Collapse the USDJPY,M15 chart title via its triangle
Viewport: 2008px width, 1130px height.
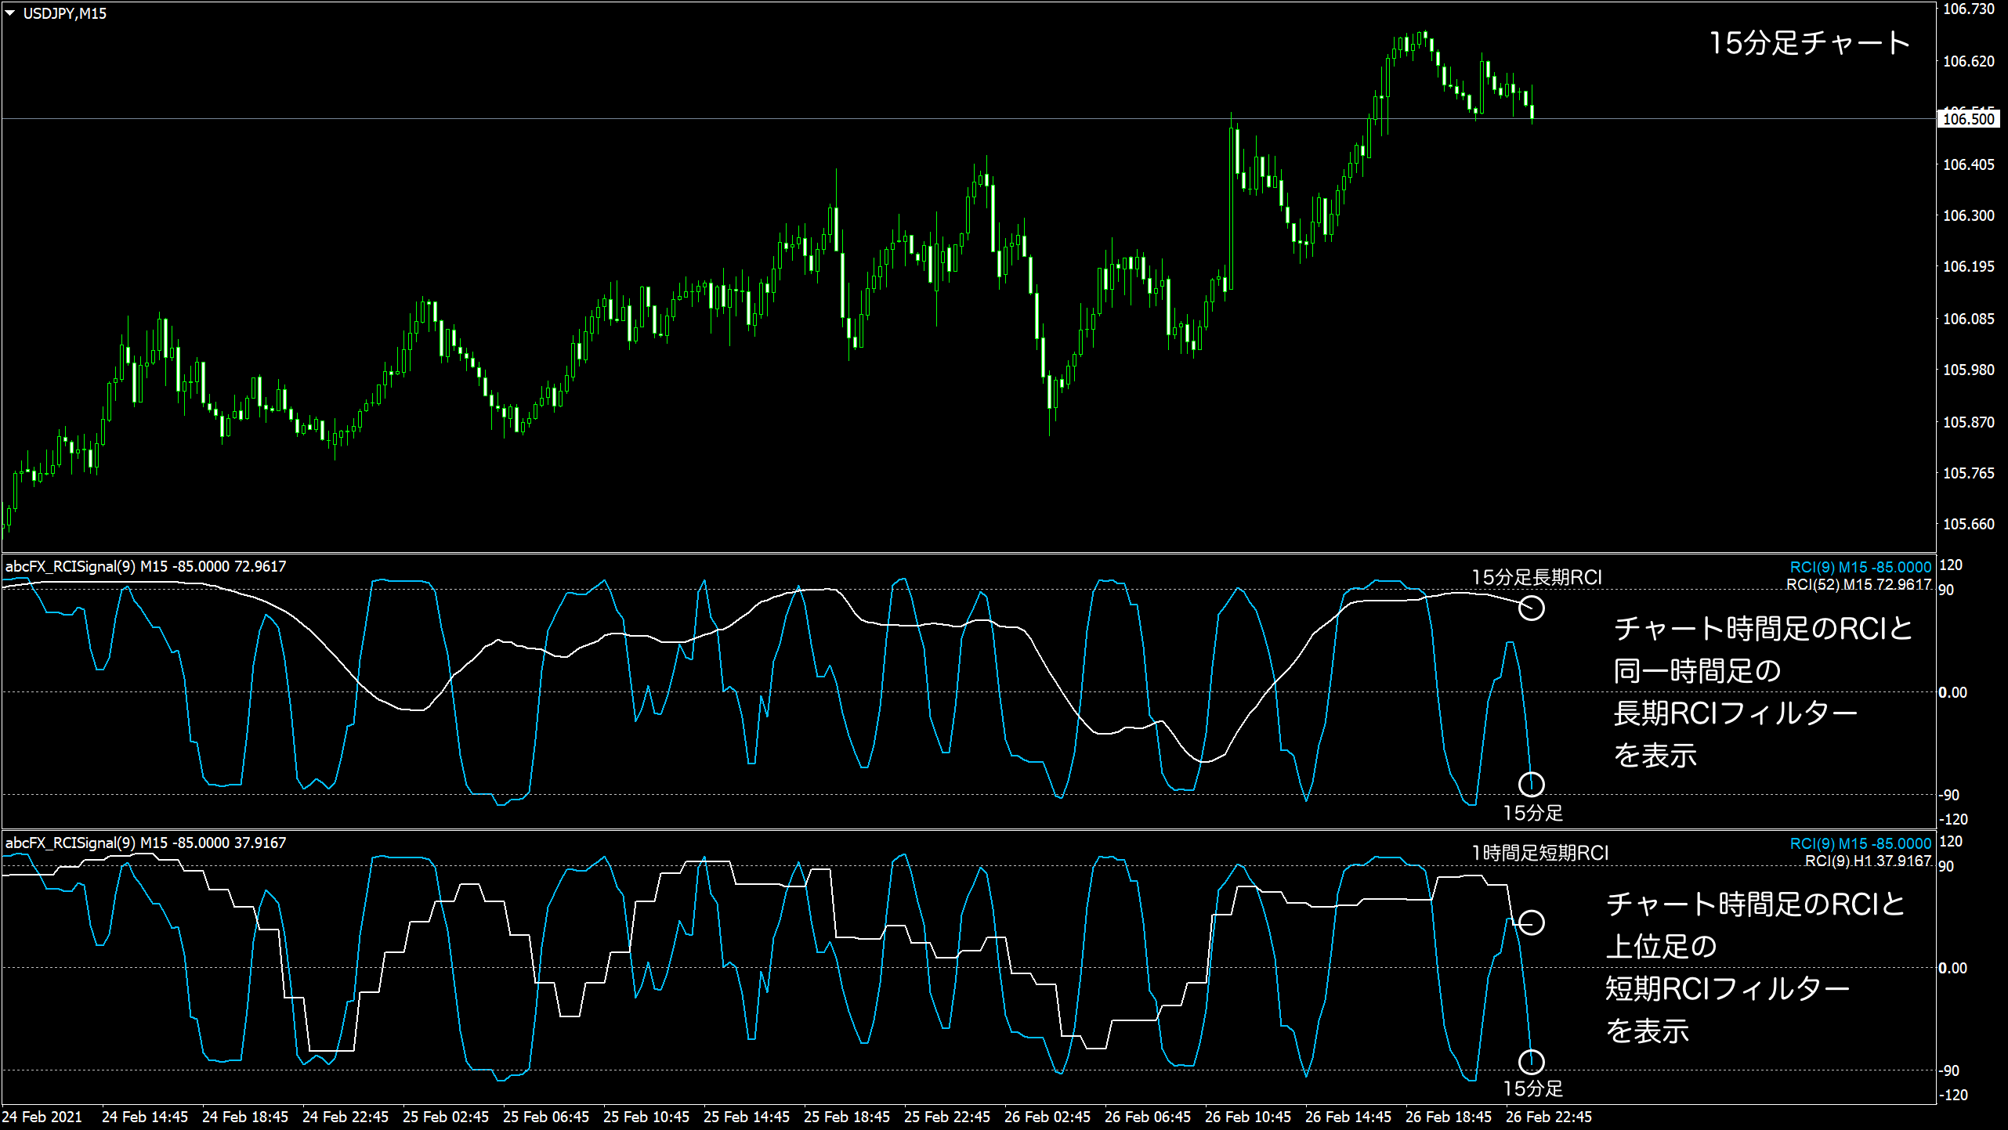[x=10, y=12]
